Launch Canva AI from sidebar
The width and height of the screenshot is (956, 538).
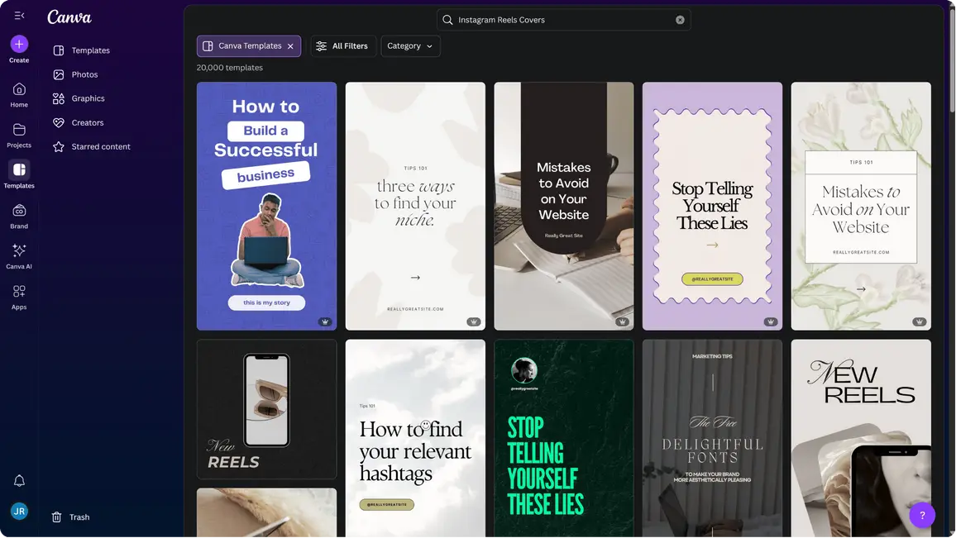19,250
